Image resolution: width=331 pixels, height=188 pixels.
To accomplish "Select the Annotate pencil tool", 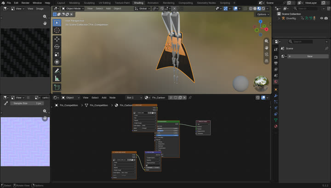I will [x=57, y=71].
